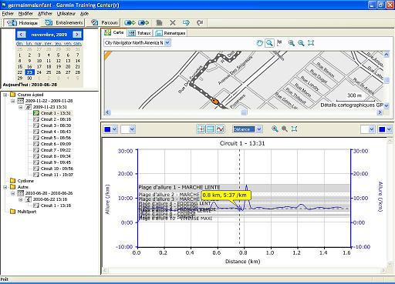Open the right blue series color dropdown
The image size is (395, 284).
pos(389,129)
